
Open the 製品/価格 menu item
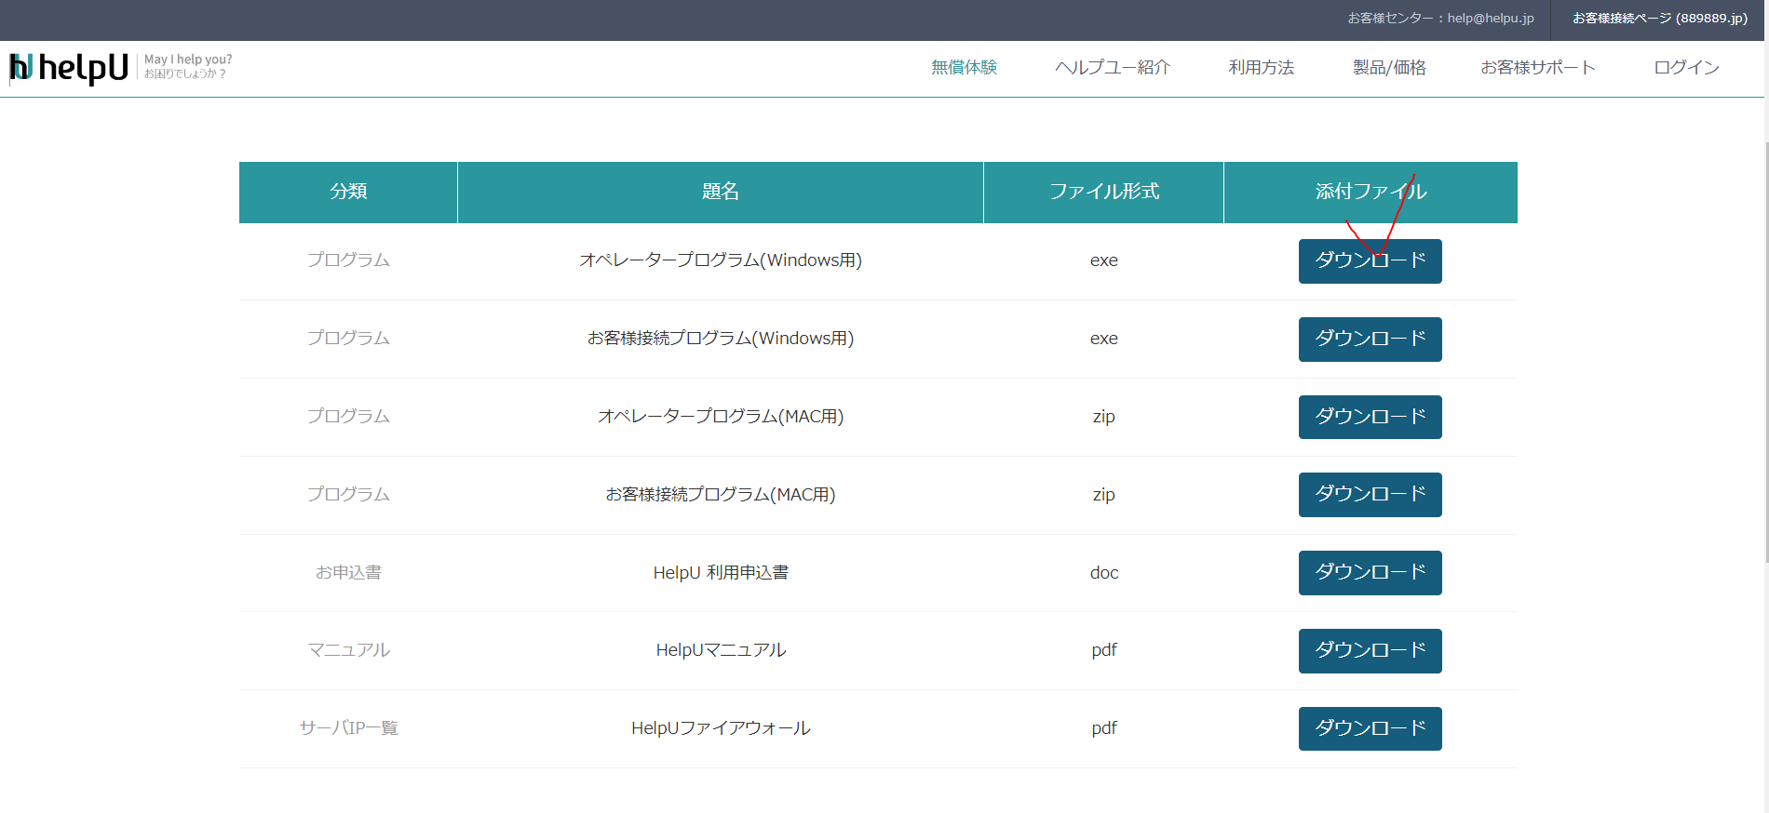tap(1389, 67)
